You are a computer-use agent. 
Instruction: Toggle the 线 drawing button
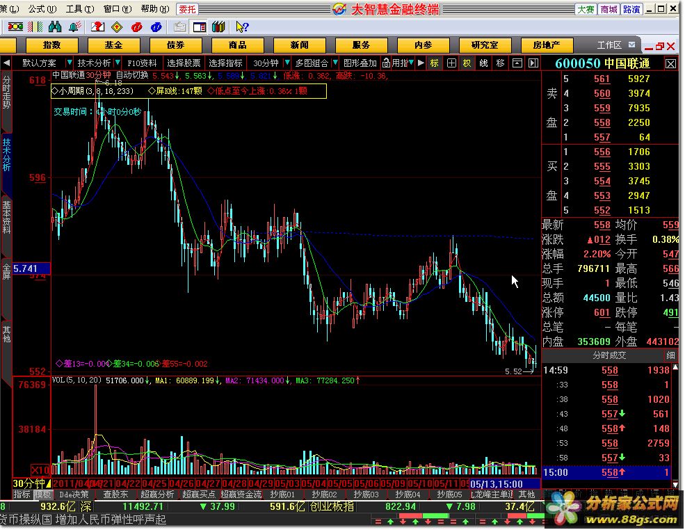tap(483, 63)
